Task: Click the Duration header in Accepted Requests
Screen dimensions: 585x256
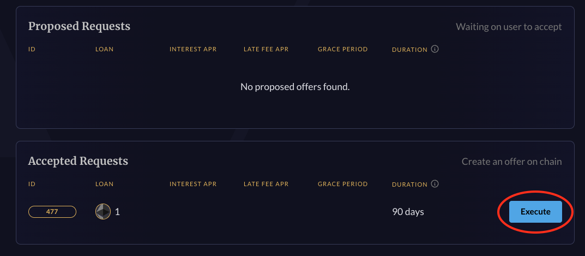Action: (409, 184)
